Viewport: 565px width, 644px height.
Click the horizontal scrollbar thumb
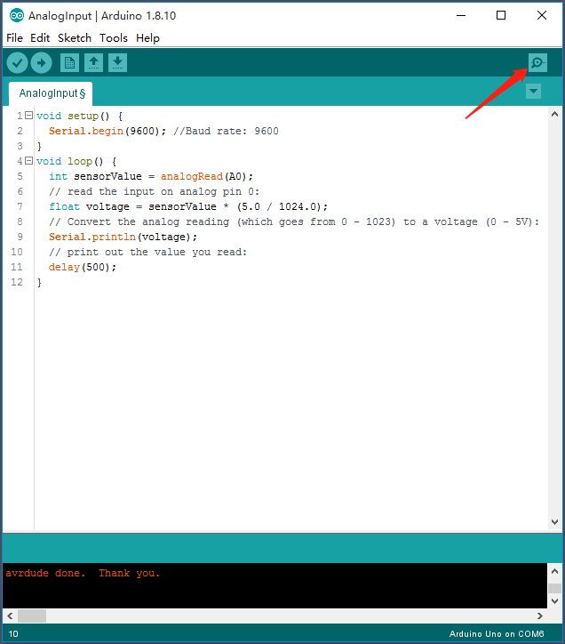[x=32, y=616]
